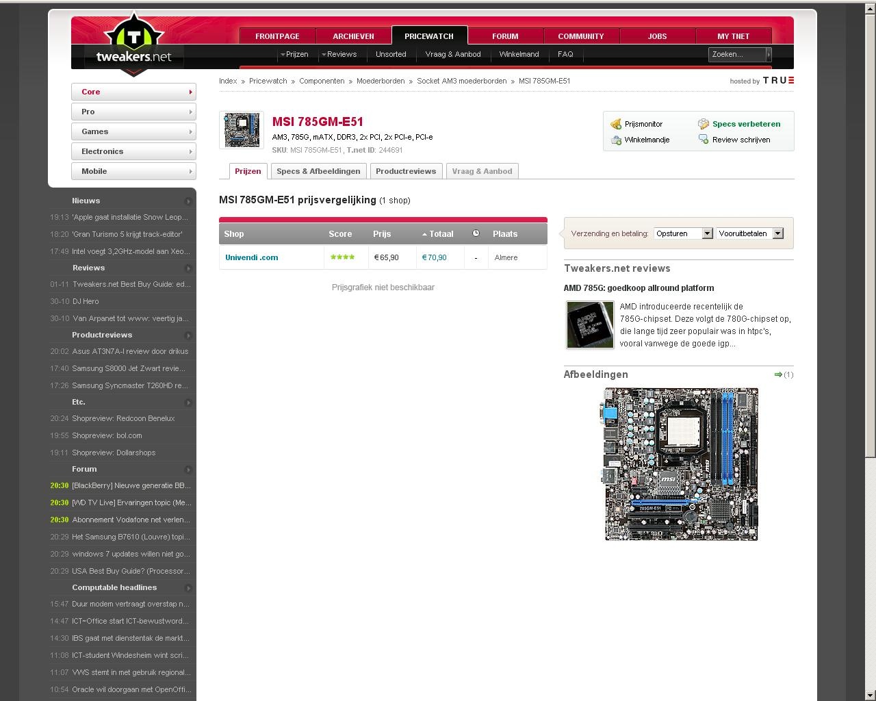
Task: Click the Reviews sidebar section arrow icon
Action: click(x=188, y=268)
